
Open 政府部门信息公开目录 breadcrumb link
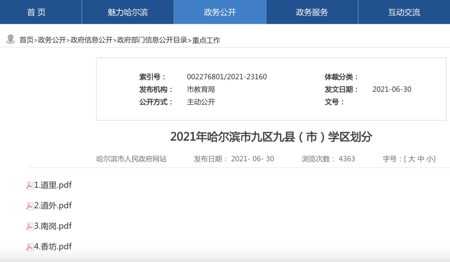click(152, 40)
